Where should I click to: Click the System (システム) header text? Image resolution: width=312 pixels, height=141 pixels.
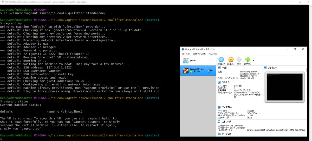pos(226,82)
